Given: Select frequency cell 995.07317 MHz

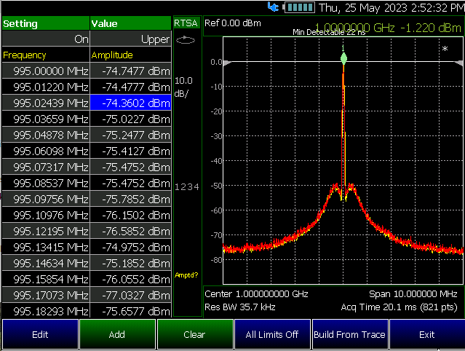Looking at the screenshot, I should click(x=46, y=167).
